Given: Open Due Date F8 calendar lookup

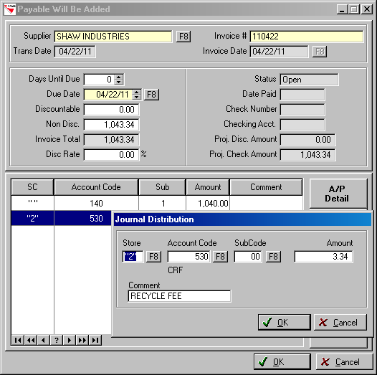Looking at the screenshot, I should click(151, 95).
